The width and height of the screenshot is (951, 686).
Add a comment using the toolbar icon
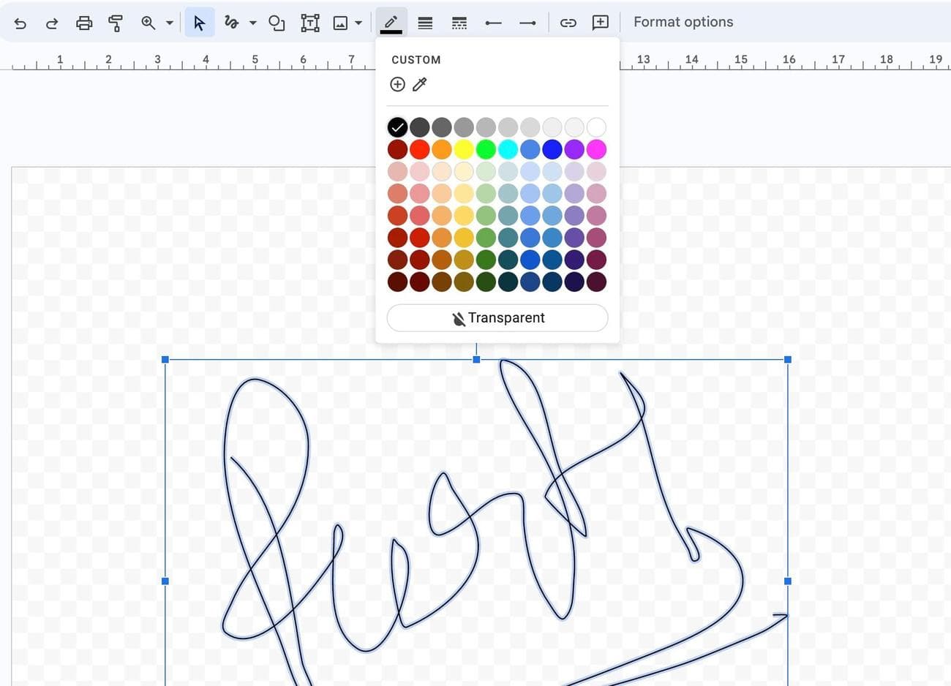coord(600,23)
